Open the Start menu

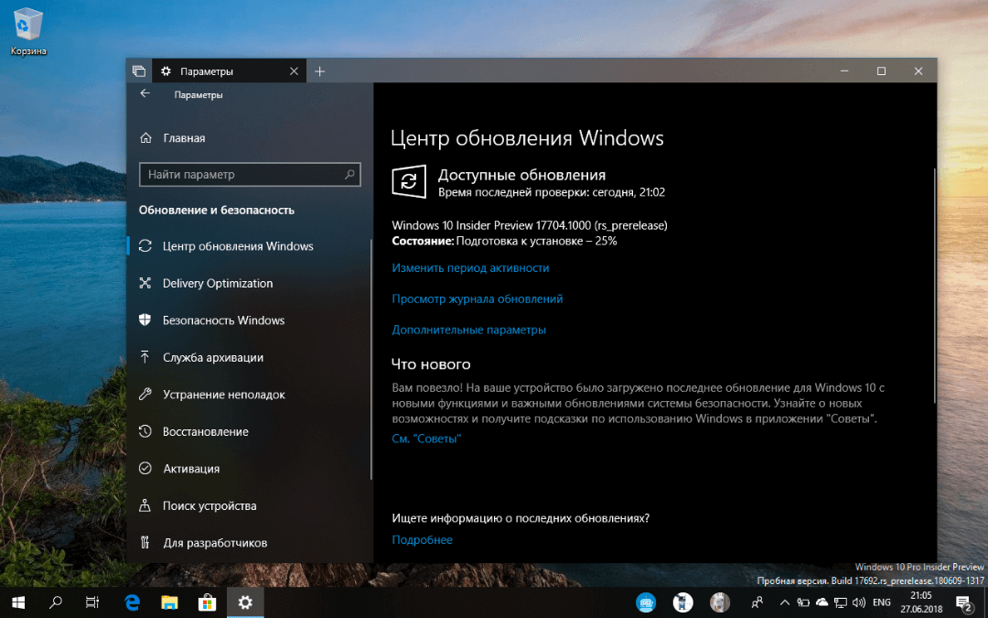[x=17, y=602]
